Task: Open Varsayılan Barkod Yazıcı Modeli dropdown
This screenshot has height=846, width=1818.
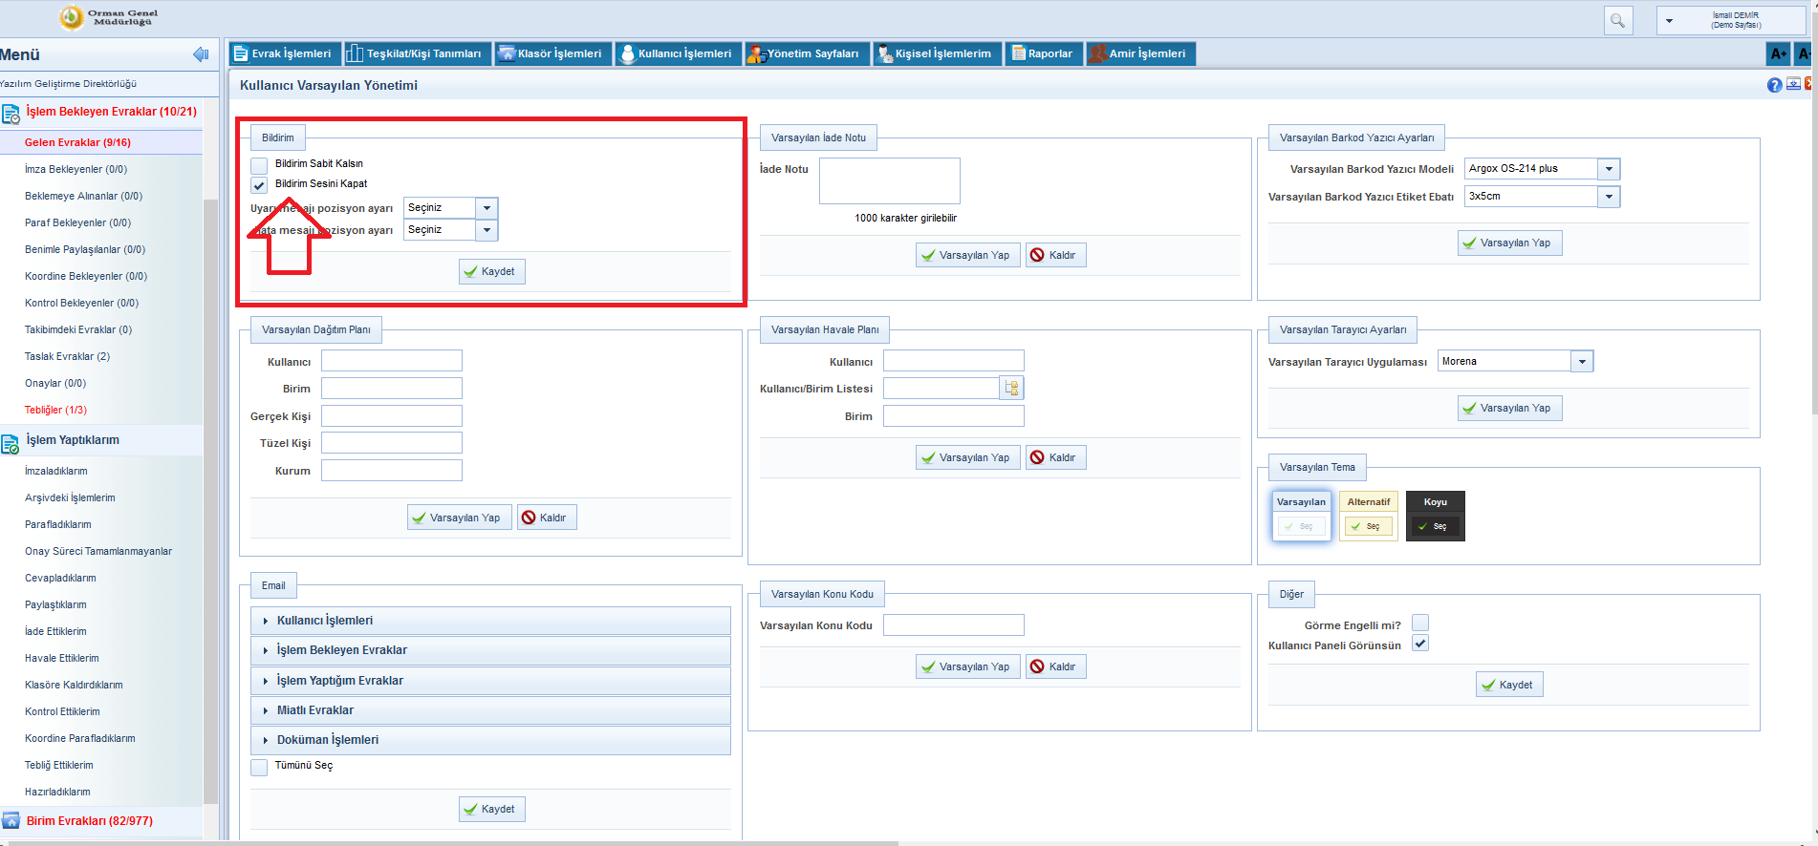Action: (x=1609, y=169)
